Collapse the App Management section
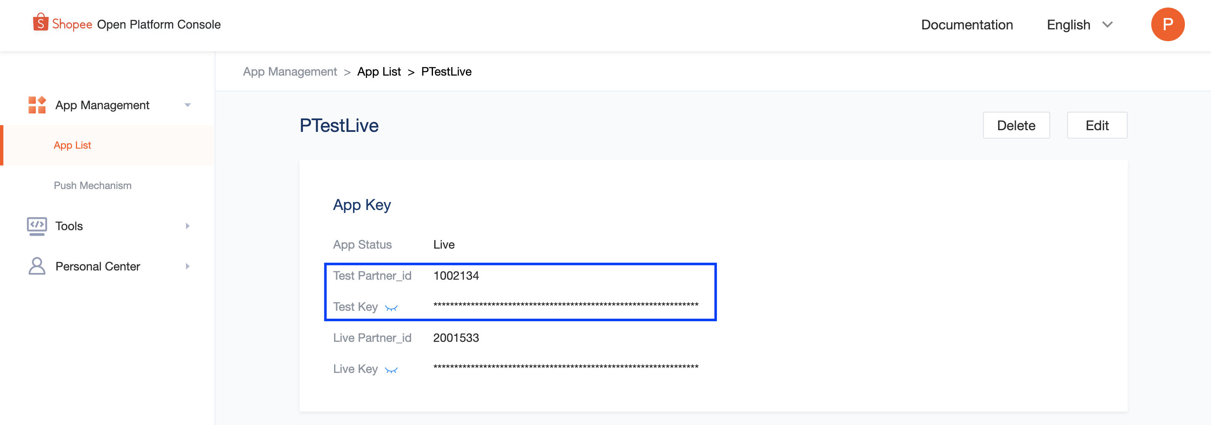 pos(188,105)
